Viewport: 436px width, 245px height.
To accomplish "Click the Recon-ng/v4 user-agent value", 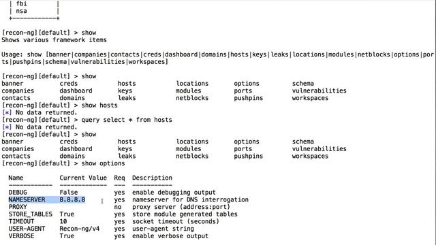I will point(80,229).
